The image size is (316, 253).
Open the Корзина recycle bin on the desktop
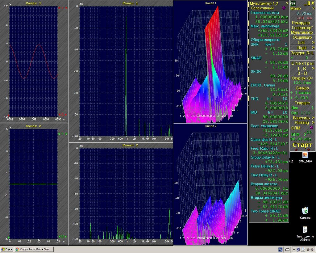pyautogui.click(x=305, y=213)
